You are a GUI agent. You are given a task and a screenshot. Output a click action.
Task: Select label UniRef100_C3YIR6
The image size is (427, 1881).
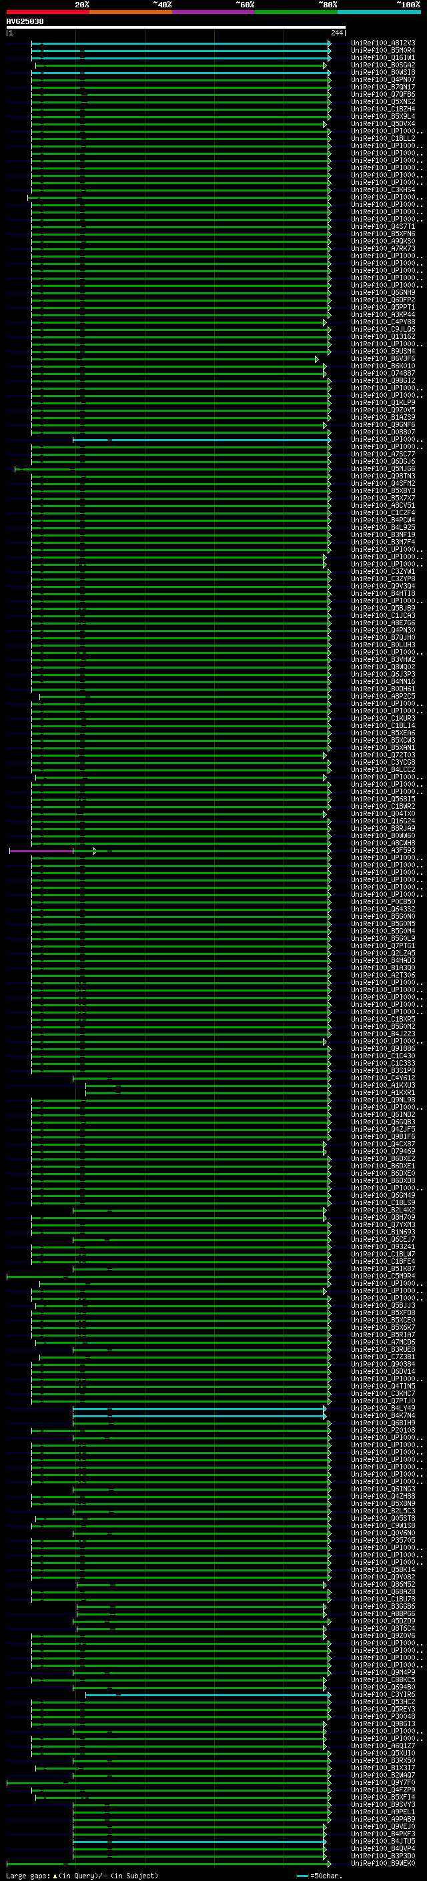pos(383,1694)
